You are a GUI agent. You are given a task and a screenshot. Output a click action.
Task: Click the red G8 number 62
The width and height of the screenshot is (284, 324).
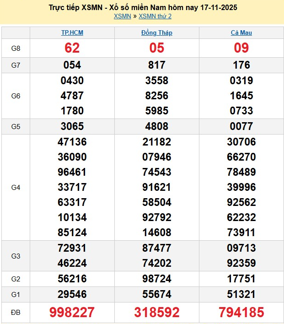72,48
